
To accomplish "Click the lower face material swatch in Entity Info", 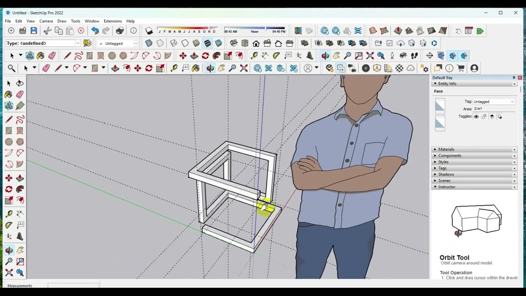I will (x=440, y=123).
